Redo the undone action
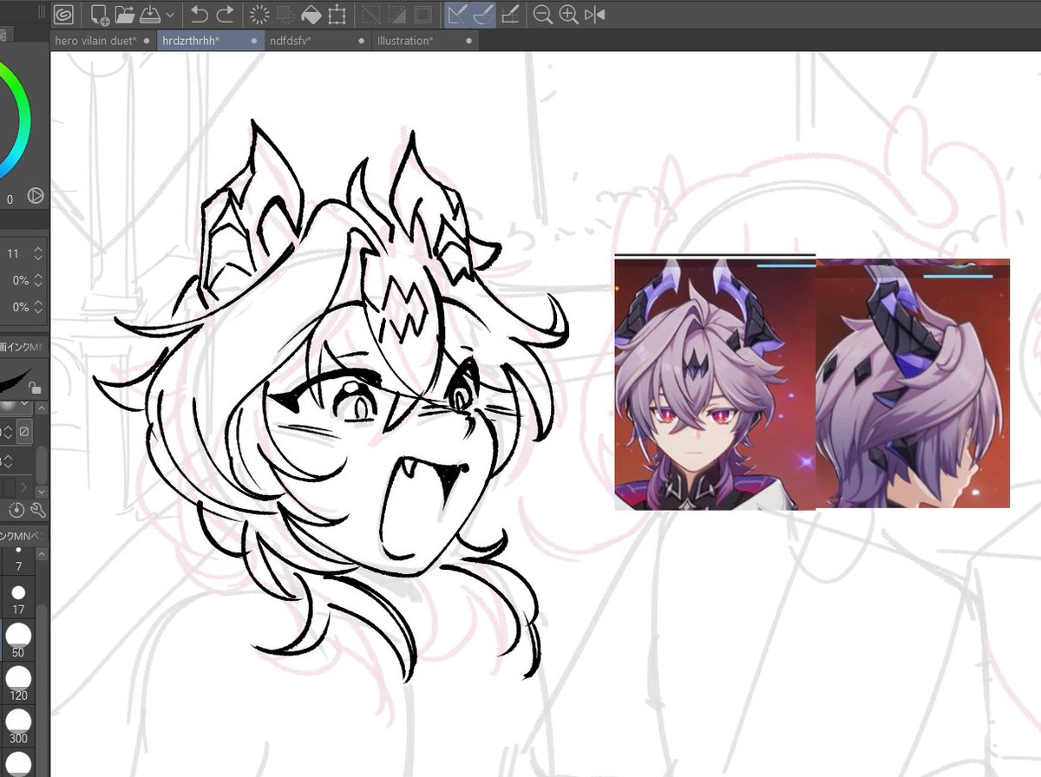1041x777 pixels. (x=225, y=15)
